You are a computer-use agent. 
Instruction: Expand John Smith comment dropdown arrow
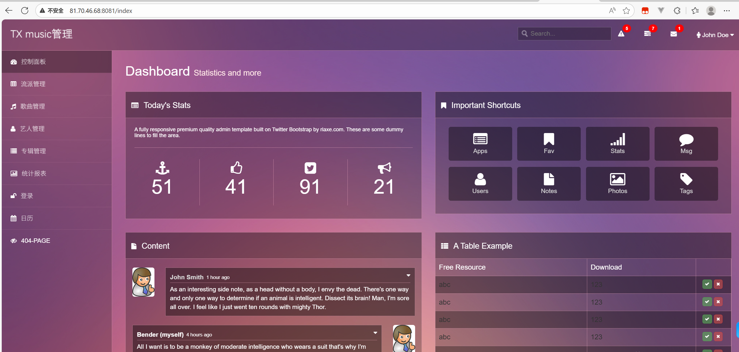click(408, 275)
